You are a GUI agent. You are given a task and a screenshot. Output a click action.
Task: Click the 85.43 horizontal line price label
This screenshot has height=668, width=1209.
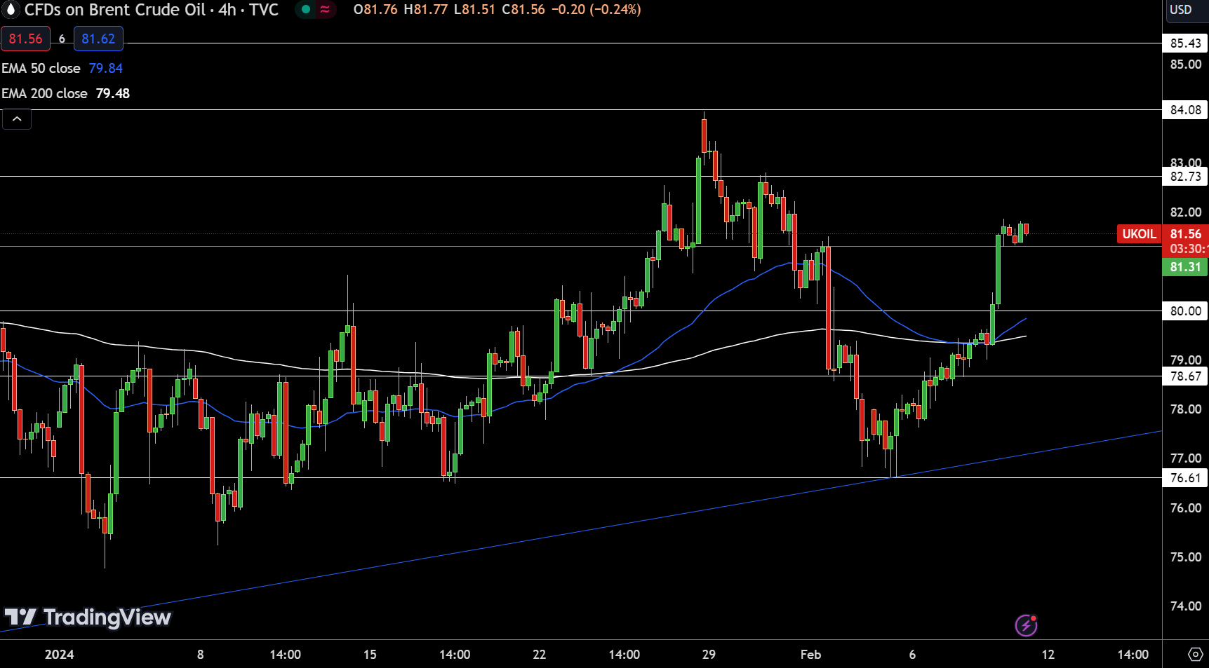(1185, 43)
